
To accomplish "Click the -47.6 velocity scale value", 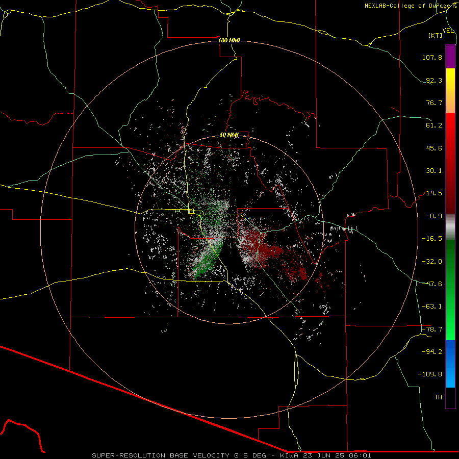I will 432,284.
